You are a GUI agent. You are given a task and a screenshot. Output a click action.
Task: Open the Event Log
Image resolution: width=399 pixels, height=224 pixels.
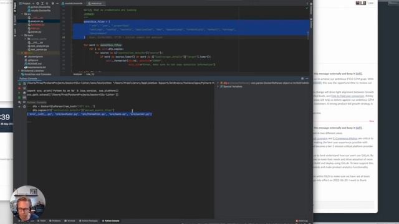pyautogui.click(x=302, y=221)
